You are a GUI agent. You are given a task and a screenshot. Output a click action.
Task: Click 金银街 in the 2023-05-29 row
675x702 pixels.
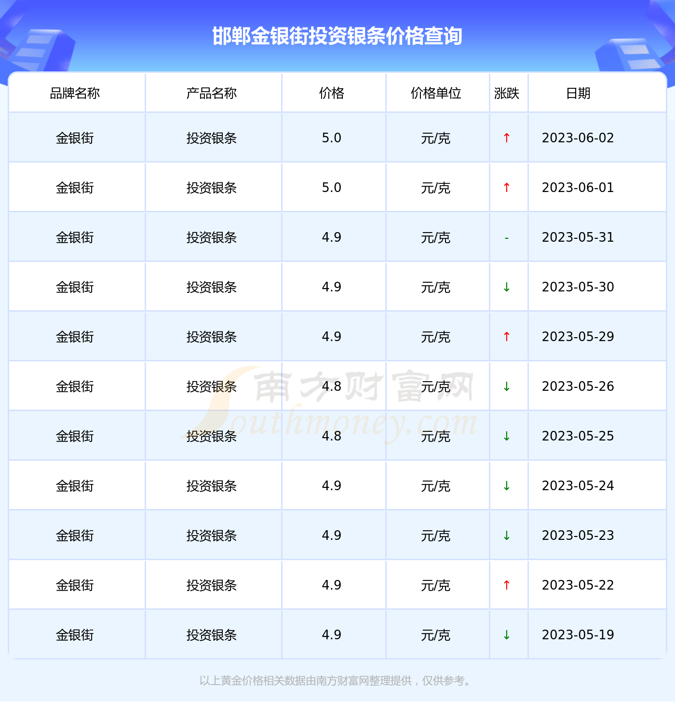point(75,337)
